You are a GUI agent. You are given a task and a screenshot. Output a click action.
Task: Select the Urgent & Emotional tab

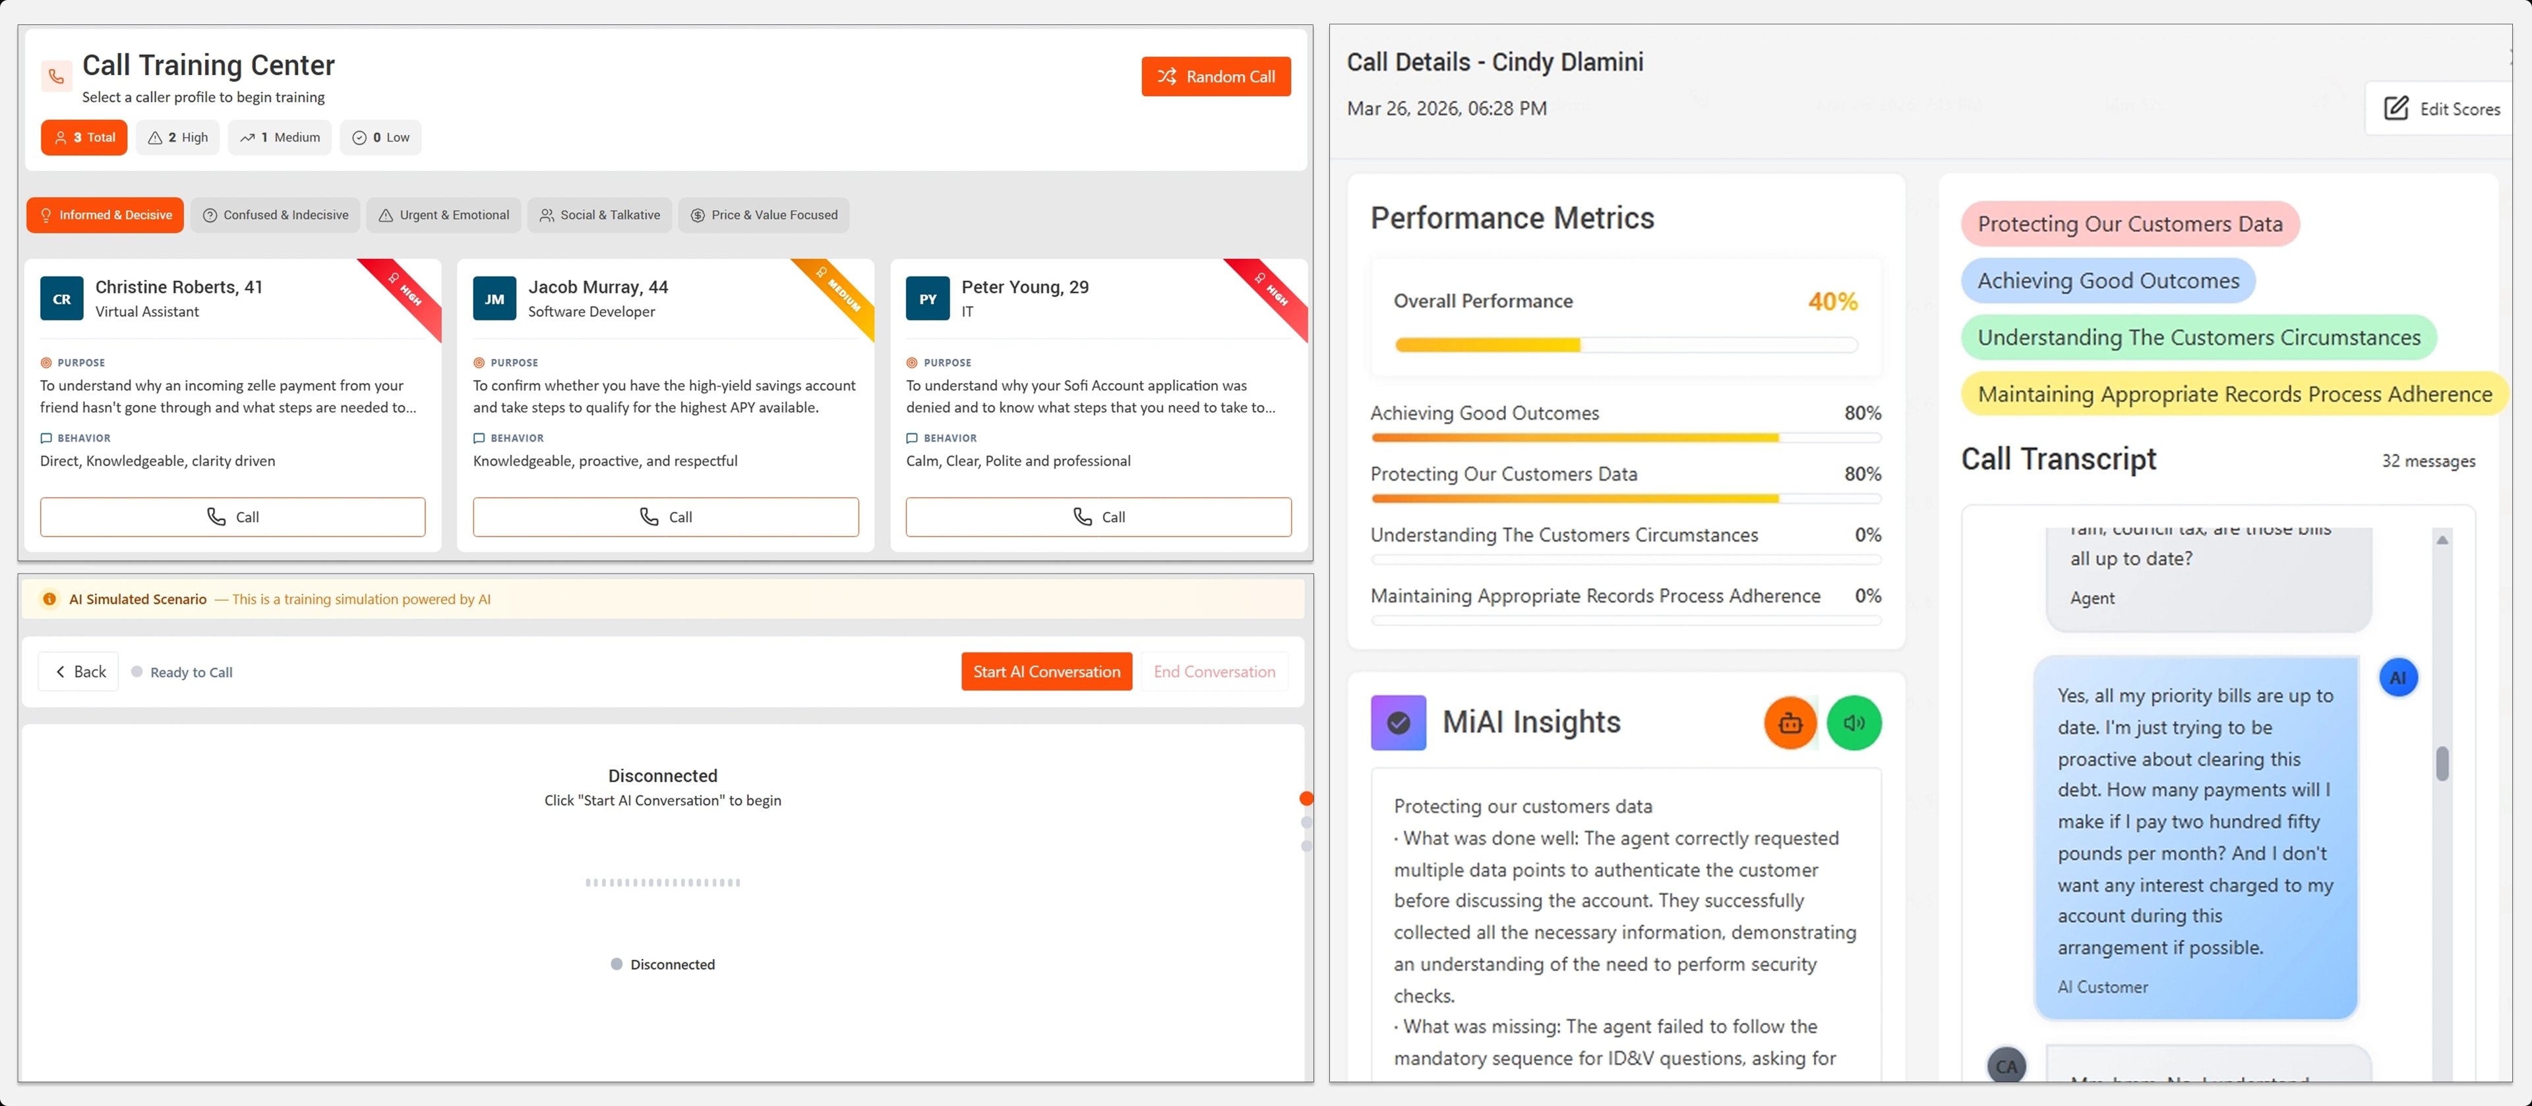(443, 214)
